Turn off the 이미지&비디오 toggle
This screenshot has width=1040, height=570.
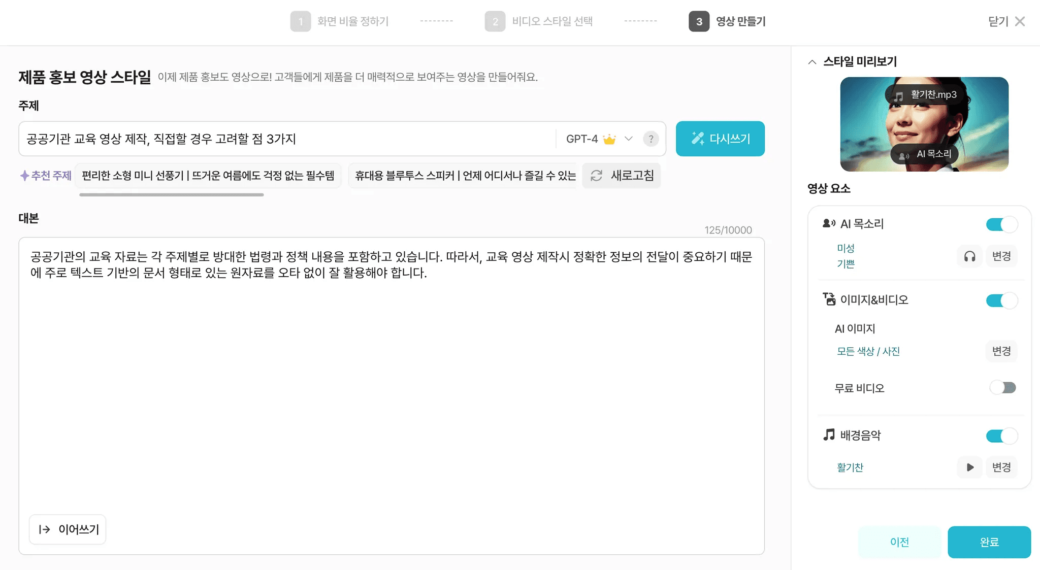1000,300
